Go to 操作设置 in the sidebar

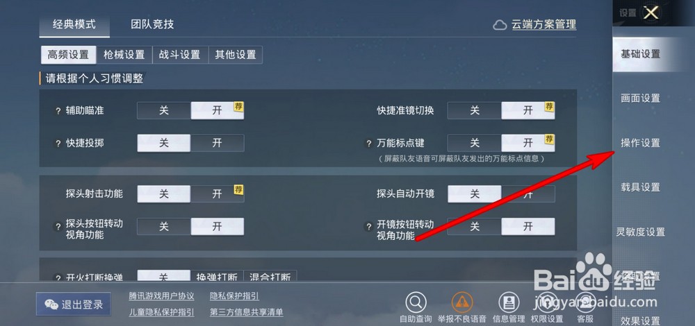coord(640,143)
